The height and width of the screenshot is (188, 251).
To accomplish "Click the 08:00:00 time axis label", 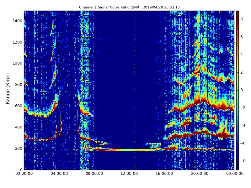I will pos(94,174).
